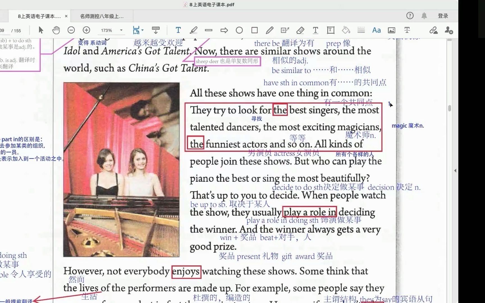Choose the arrow selection tool

point(41,30)
